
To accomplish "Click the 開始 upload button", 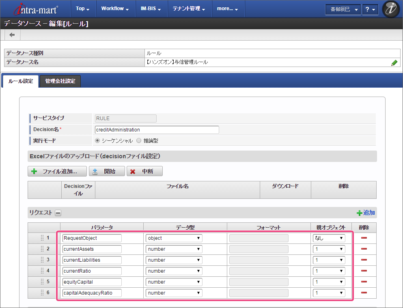I will pos(107,171).
